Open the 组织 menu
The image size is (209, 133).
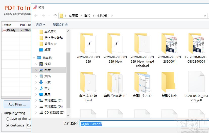coord(40,25)
